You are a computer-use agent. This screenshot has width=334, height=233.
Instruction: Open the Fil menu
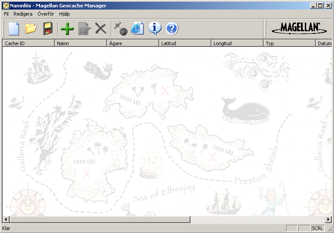tap(6, 14)
